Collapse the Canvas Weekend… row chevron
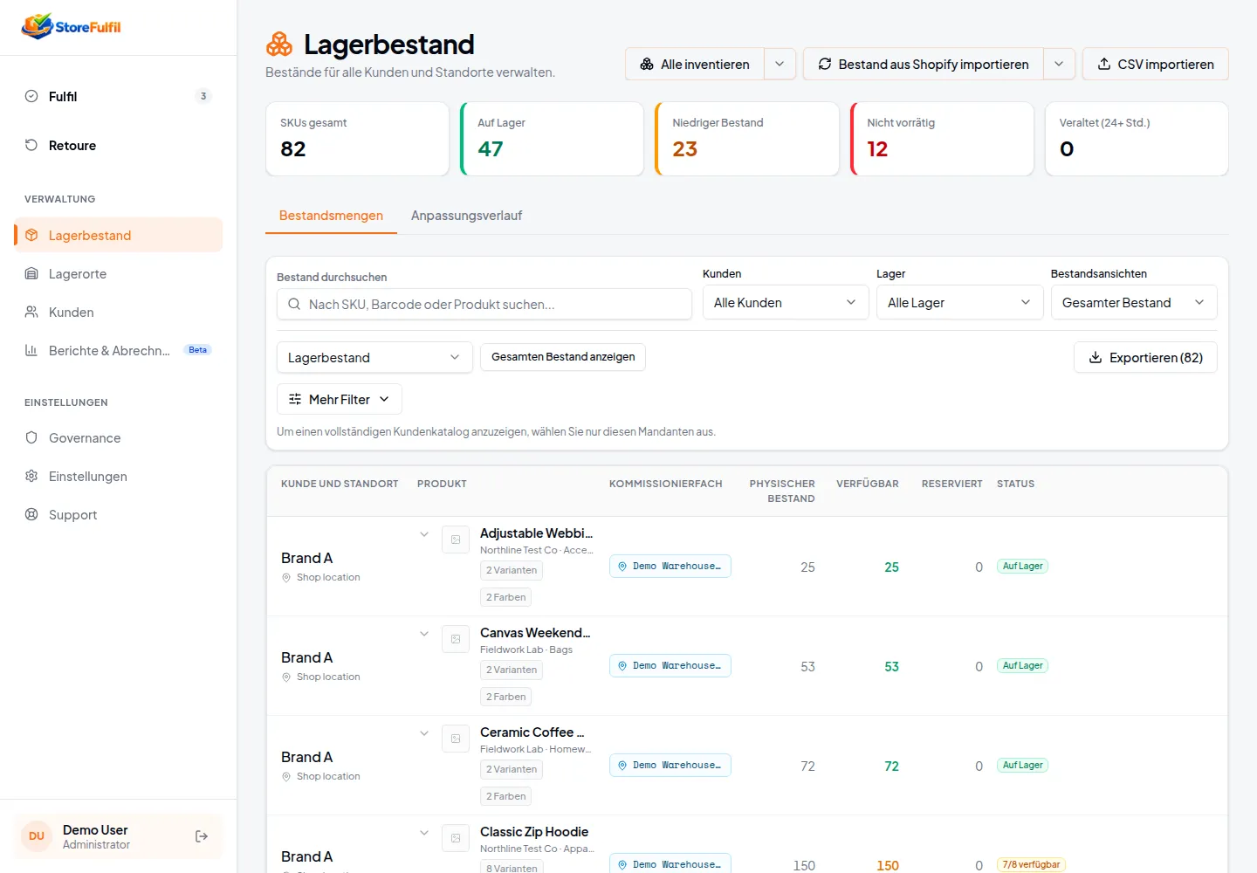1257x873 pixels. (424, 634)
